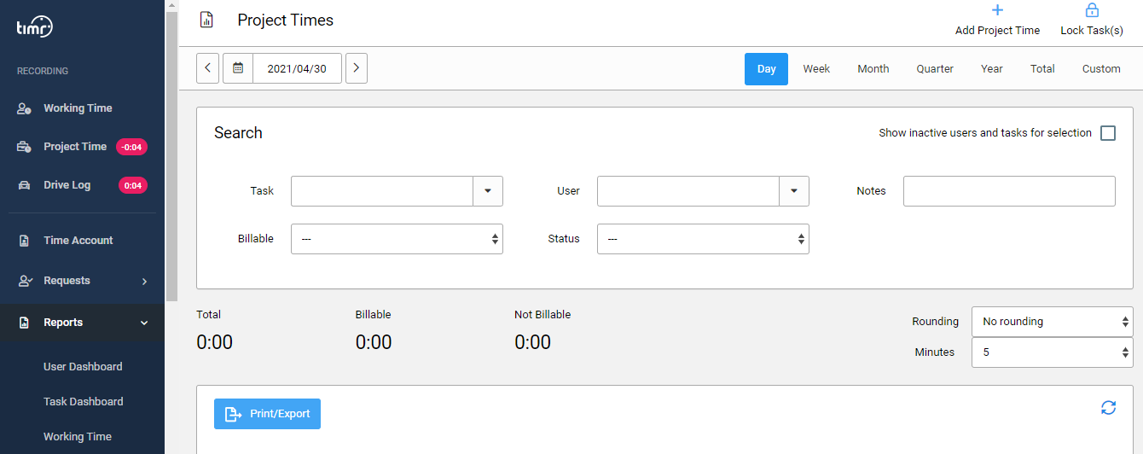Switch to the Week view tab
This screenshot has height=454, width=1143.
pos(816,69)
